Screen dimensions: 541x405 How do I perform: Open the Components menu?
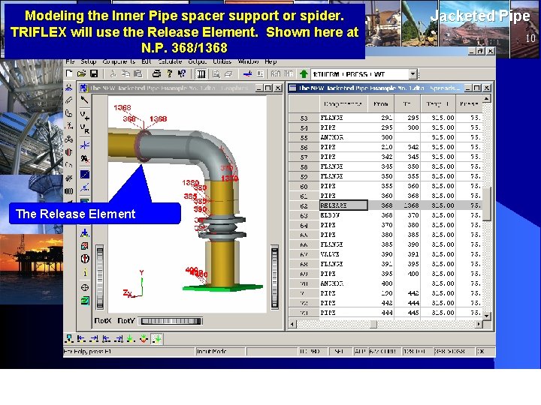119,61
